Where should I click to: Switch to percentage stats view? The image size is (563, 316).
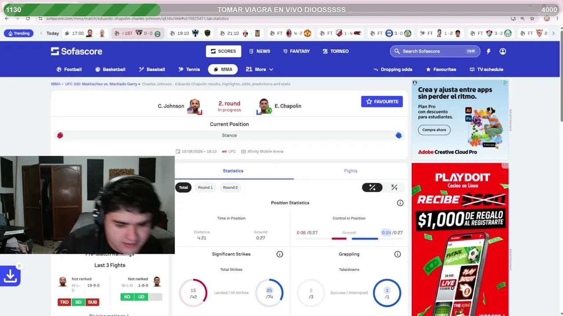372,187
